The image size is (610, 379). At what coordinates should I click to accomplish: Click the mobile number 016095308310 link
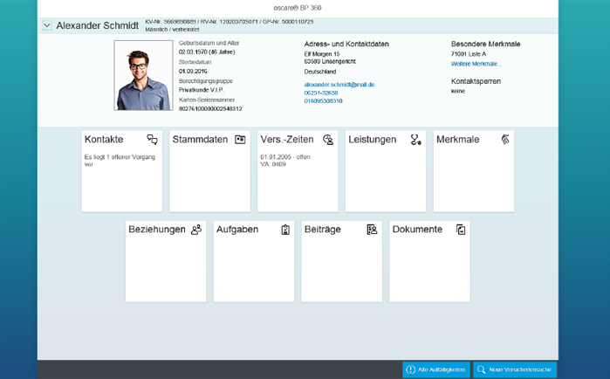click(323, 101)
